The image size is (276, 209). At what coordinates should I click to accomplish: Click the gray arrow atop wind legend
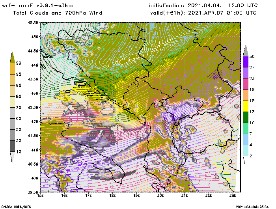point(246,51)
